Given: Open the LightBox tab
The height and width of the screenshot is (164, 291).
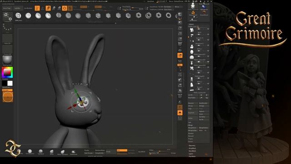Looking at the screenshot, I should 18,8.
